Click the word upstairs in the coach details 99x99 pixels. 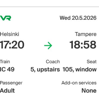tap(48, 70)
